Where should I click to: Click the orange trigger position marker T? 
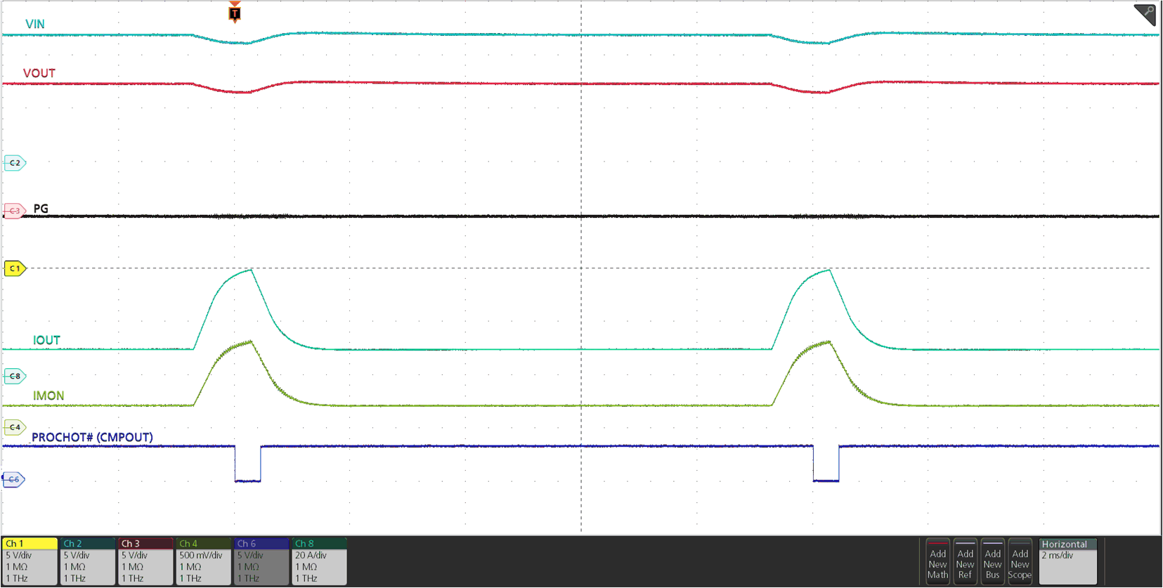[235, 12]
